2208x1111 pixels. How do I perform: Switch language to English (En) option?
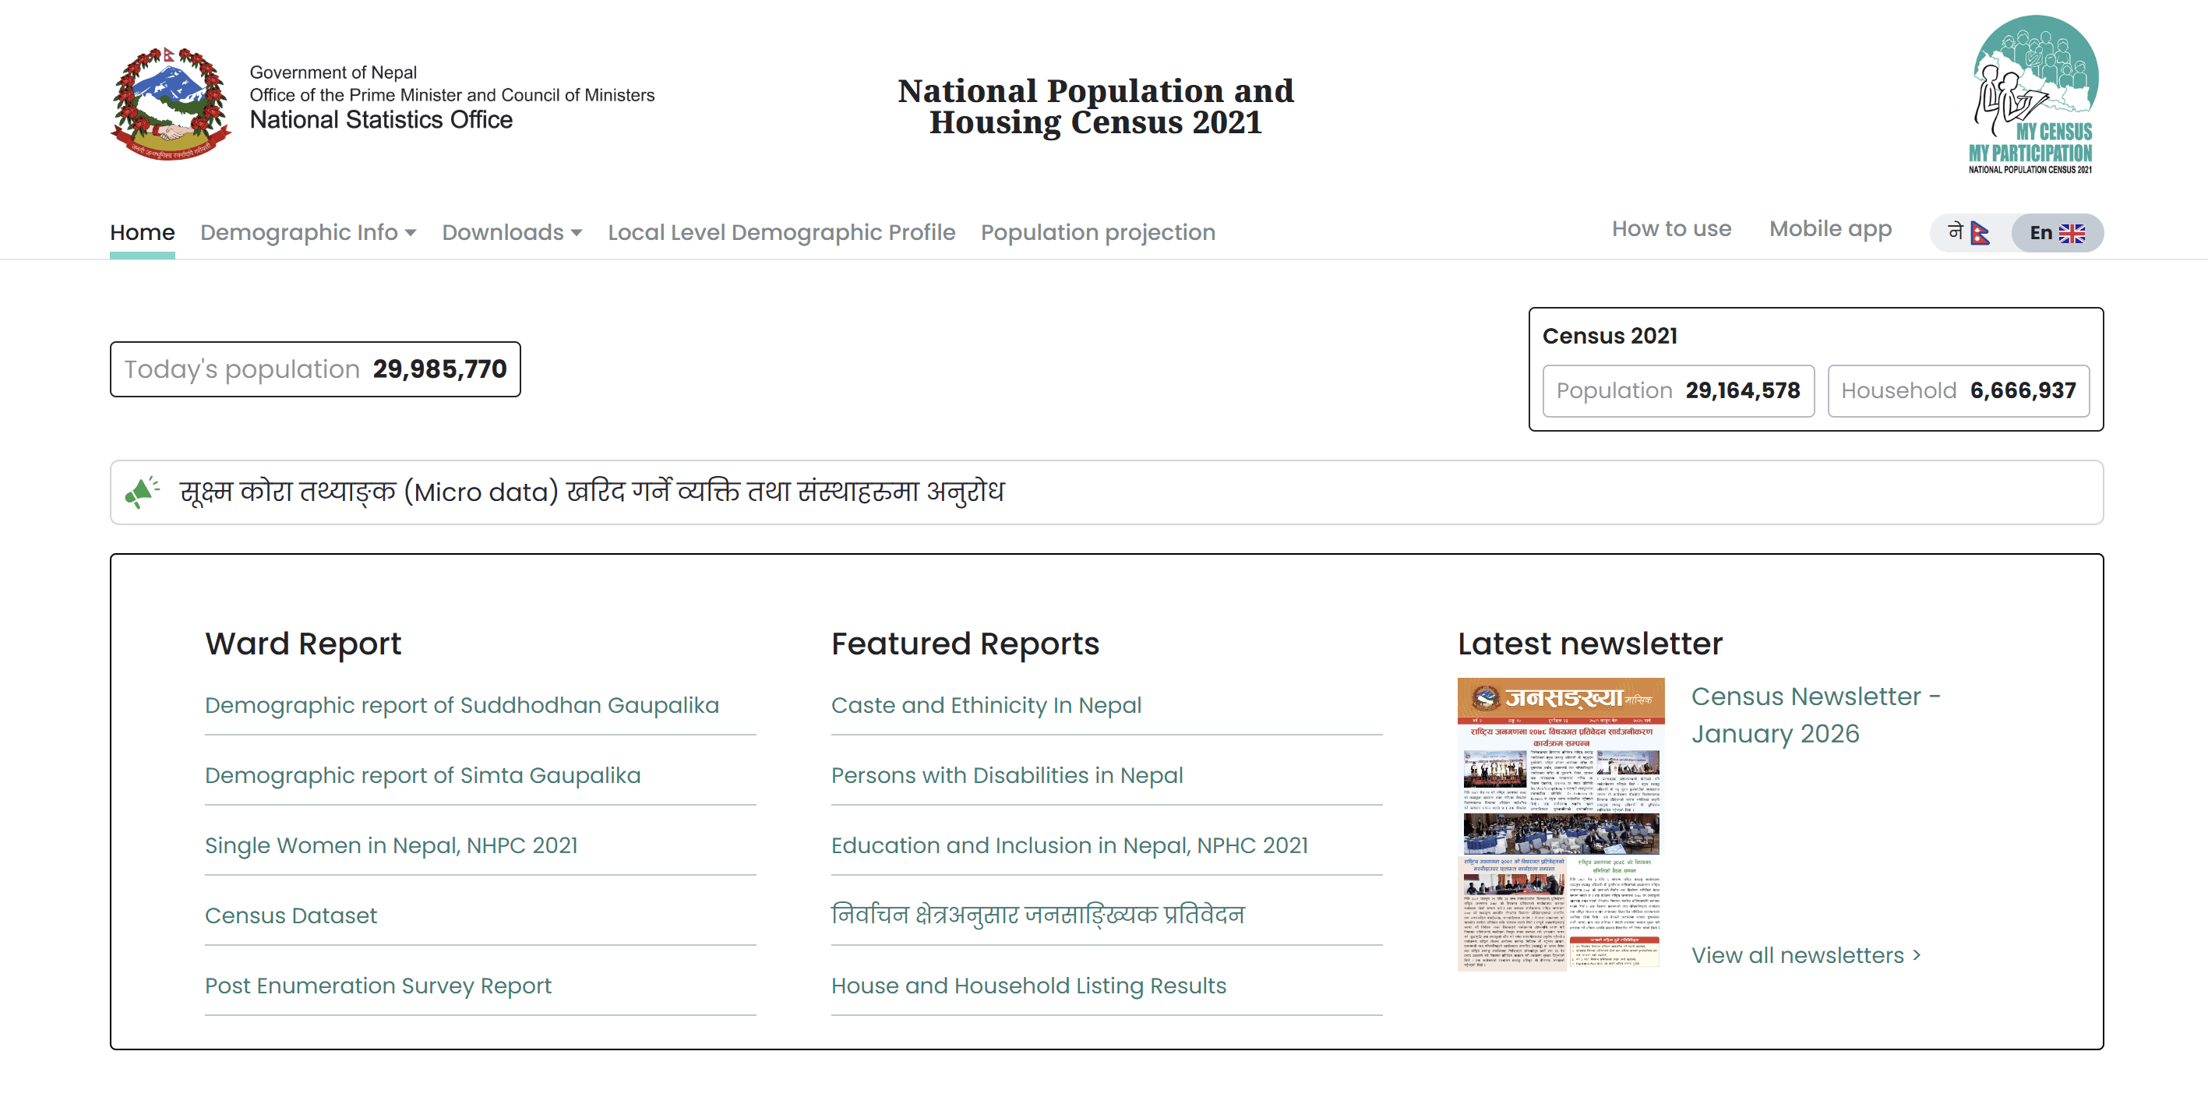click(2057, 232)
